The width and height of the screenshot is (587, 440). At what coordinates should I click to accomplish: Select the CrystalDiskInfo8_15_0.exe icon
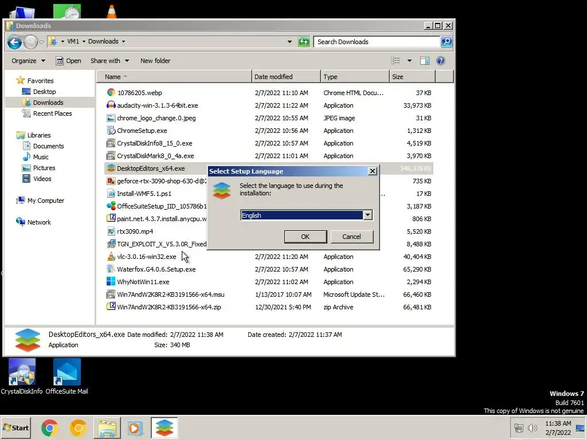[x=111, y=143]
